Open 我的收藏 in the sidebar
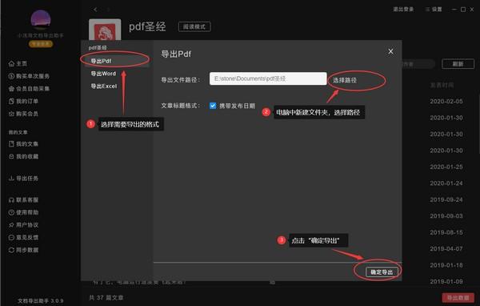The height and width of the screenshot is (306, 480). tap(23, 156)
